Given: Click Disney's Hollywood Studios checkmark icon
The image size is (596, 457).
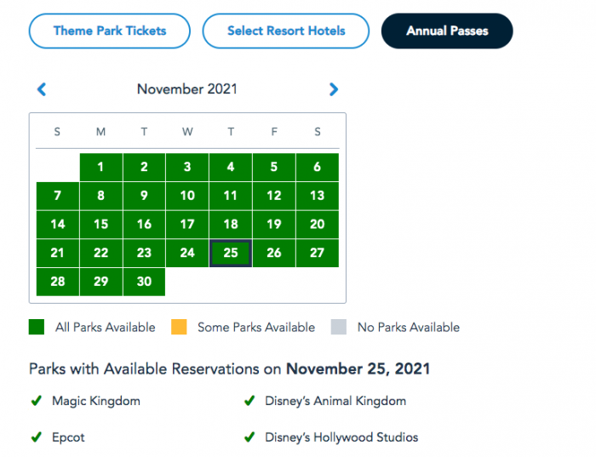Looking at the screenshot, I should (x=249, y=437).
